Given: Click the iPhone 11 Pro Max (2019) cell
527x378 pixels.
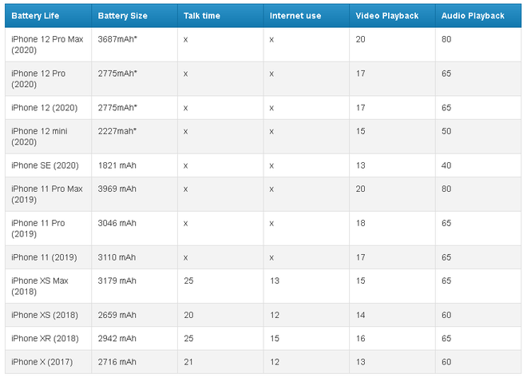Looking at the screenshot, I should [x=47, y=194].
